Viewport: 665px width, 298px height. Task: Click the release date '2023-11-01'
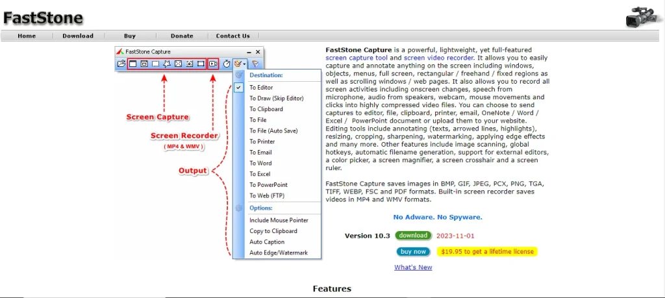pos(455,236)
